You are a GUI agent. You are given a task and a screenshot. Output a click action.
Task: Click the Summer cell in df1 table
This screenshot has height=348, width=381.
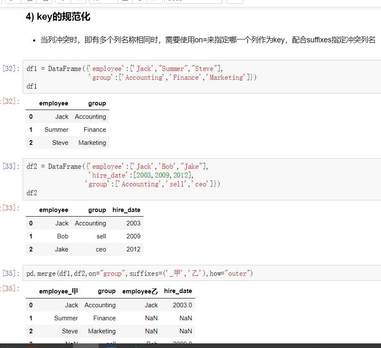pos(56,130)
